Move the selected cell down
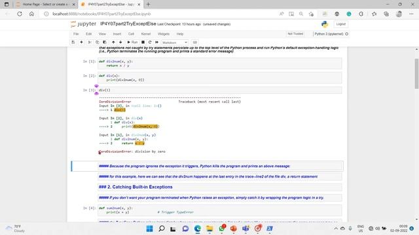 120,42
